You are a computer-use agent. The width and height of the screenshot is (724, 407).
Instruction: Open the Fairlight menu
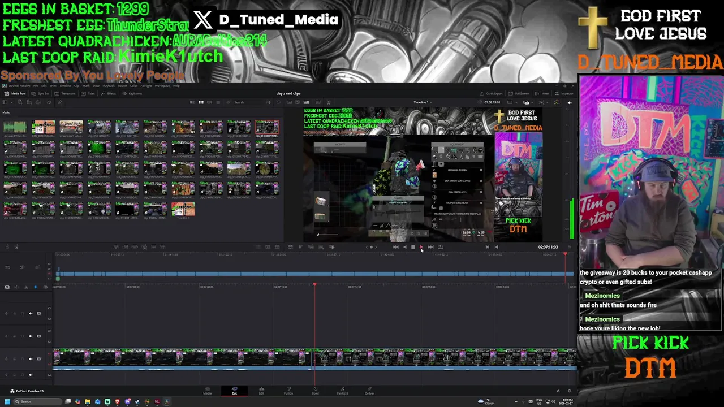pyautogui.click(x=146, y=86)
